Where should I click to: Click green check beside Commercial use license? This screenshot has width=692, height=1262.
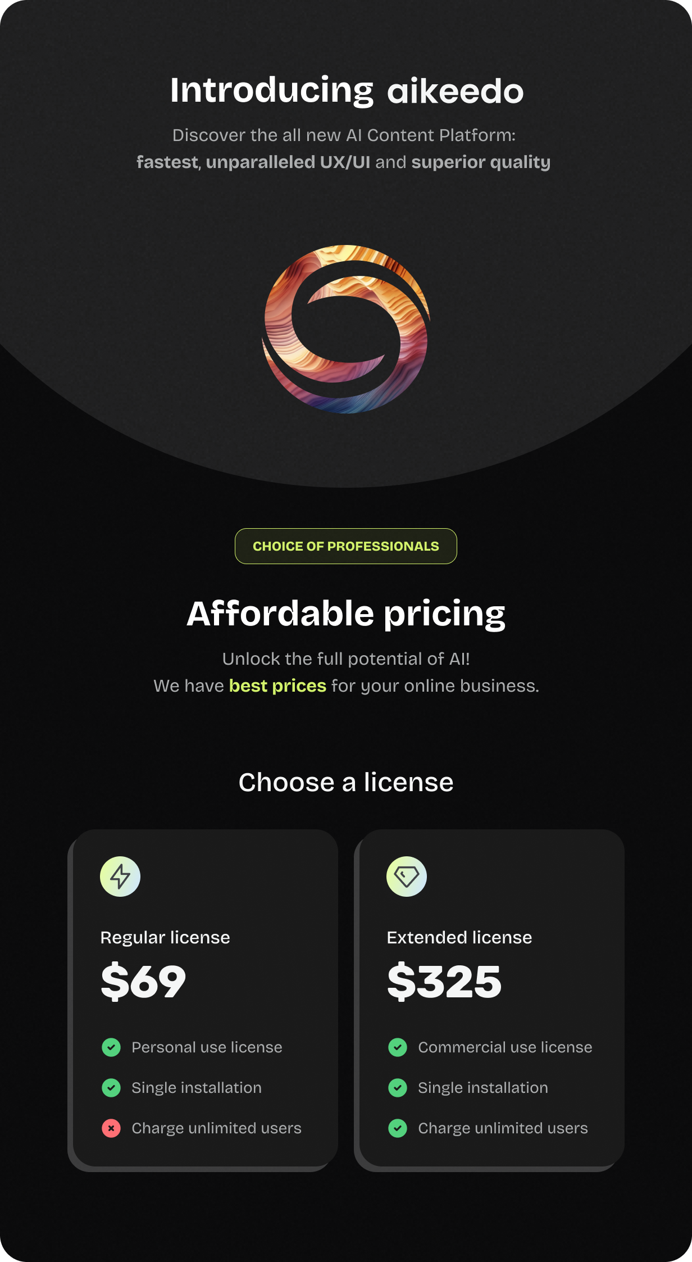pos(398,1047)
